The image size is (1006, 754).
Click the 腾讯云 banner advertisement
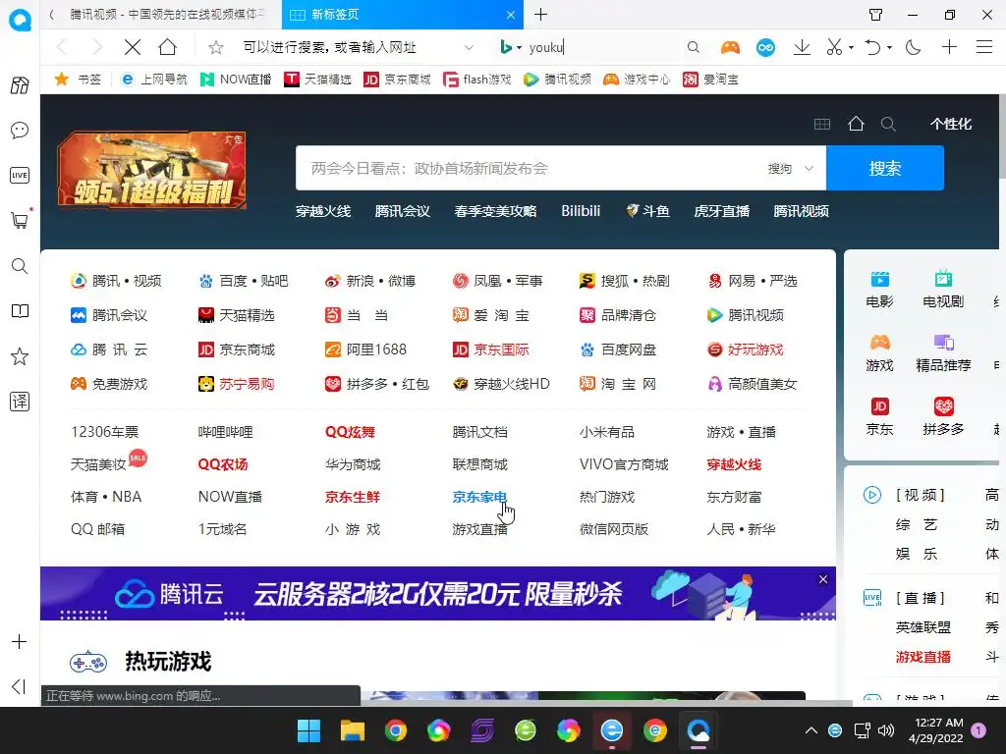437,594
